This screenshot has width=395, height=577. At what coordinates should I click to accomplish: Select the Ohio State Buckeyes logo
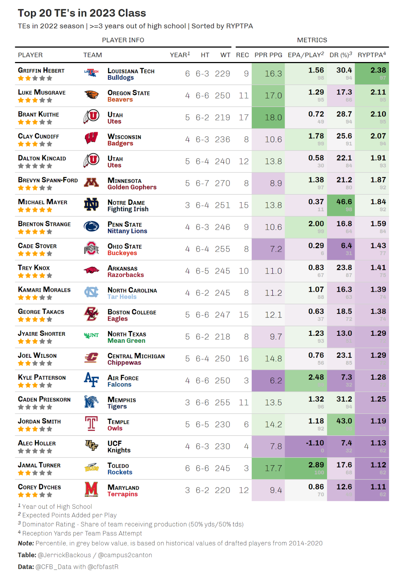[91, 248]
